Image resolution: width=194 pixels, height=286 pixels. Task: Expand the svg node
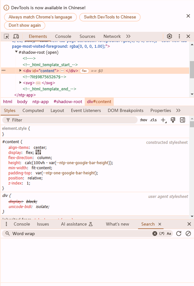[x=20, y=83]
